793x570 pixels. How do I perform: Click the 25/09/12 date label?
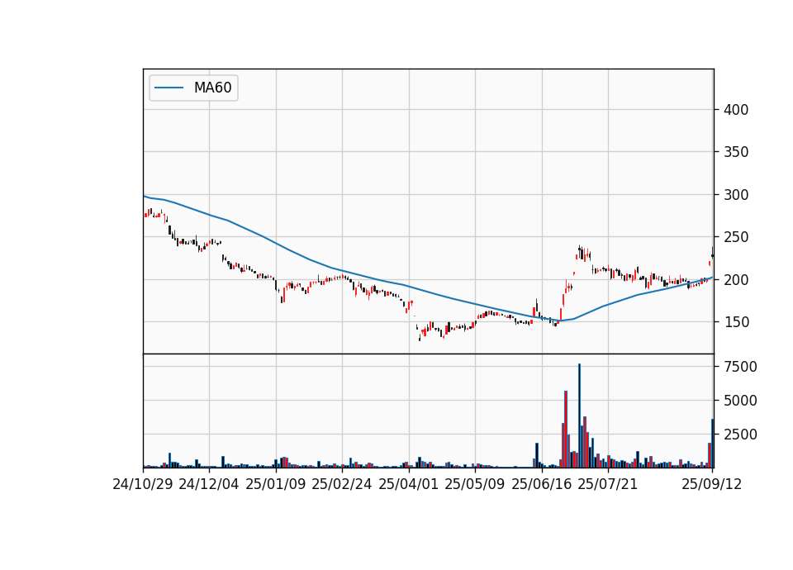(x=712, y=484)
